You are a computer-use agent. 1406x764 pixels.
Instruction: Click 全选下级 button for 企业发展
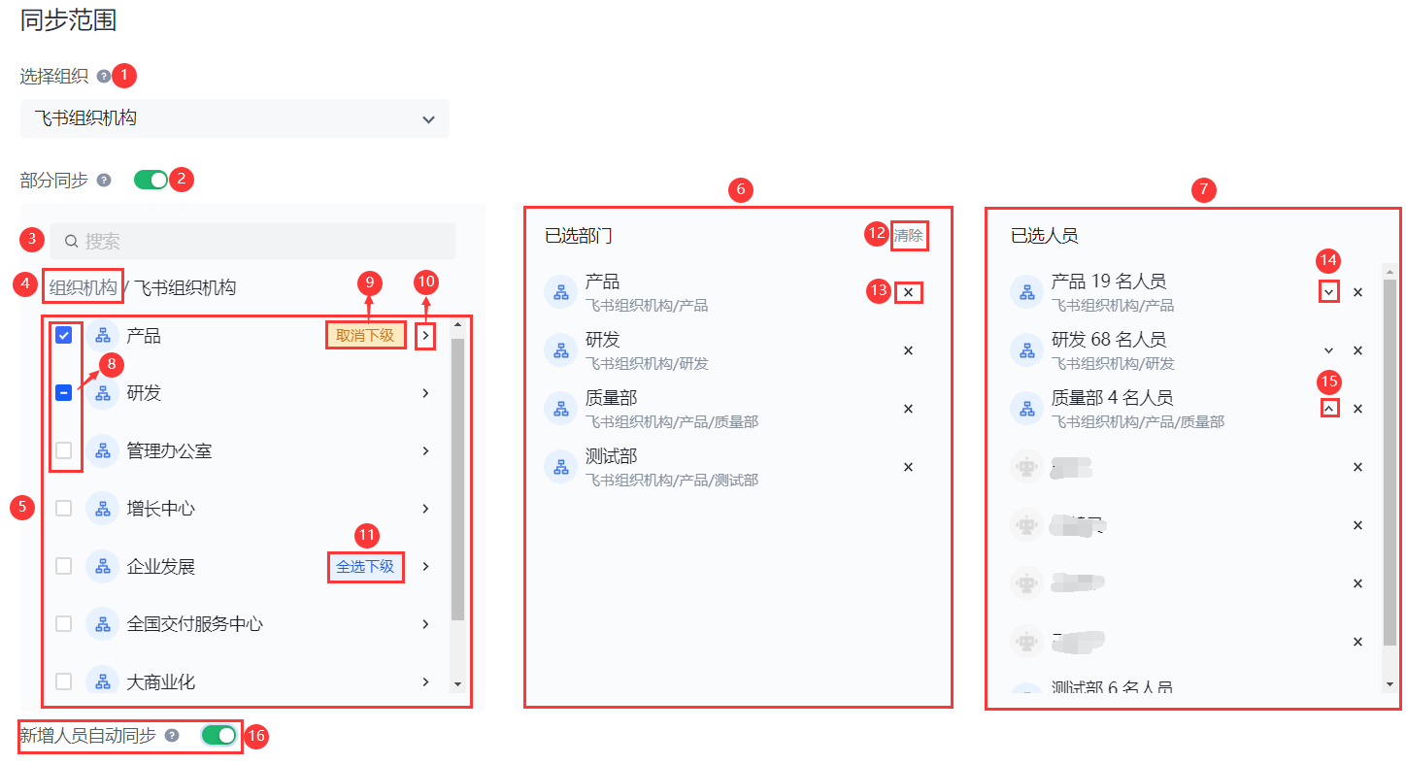pyautogui.click(x=365, y=566)
